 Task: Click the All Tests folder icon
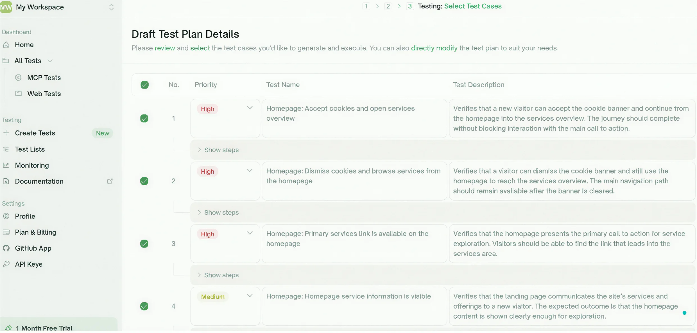6,60
